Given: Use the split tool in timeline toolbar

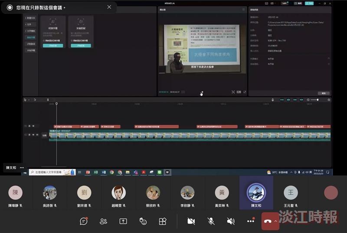Looking at the screenshot, I should point(48,100).
